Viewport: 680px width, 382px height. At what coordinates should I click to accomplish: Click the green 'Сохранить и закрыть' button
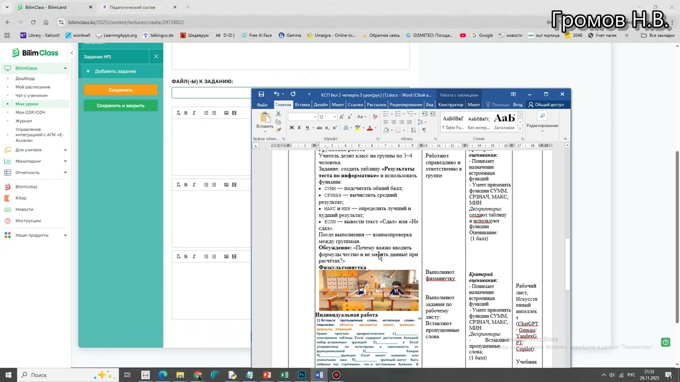point(121,106)
